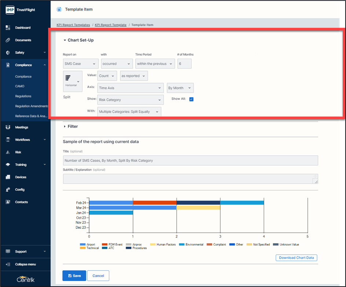Screen dimensions: 346x287
Task: Open the Report on SMS Case dropdown
Action: point(80,64)
